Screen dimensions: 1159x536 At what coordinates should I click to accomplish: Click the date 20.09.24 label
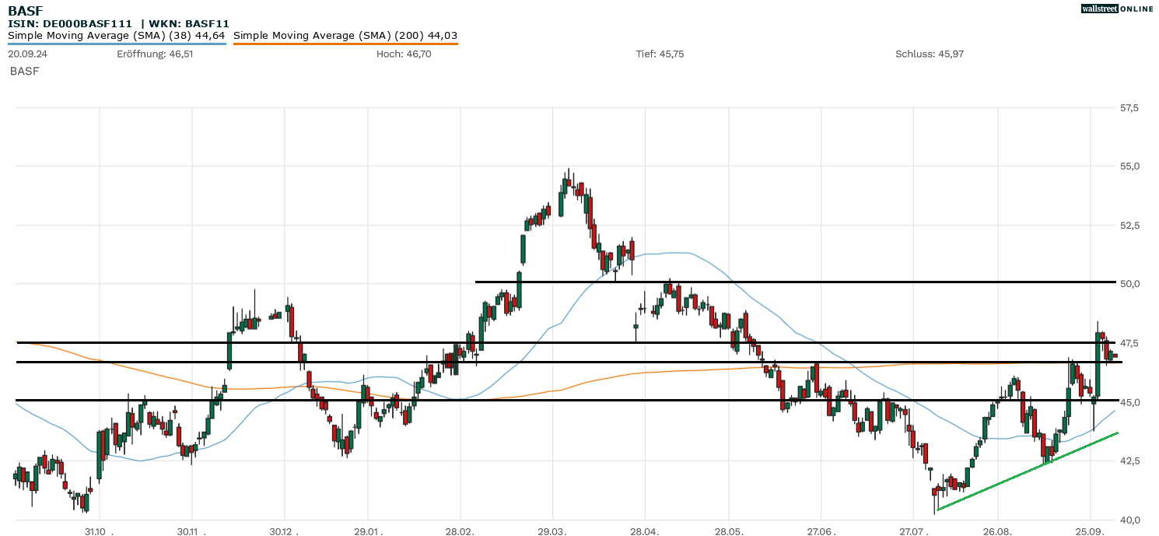click(x=28, y=54)
